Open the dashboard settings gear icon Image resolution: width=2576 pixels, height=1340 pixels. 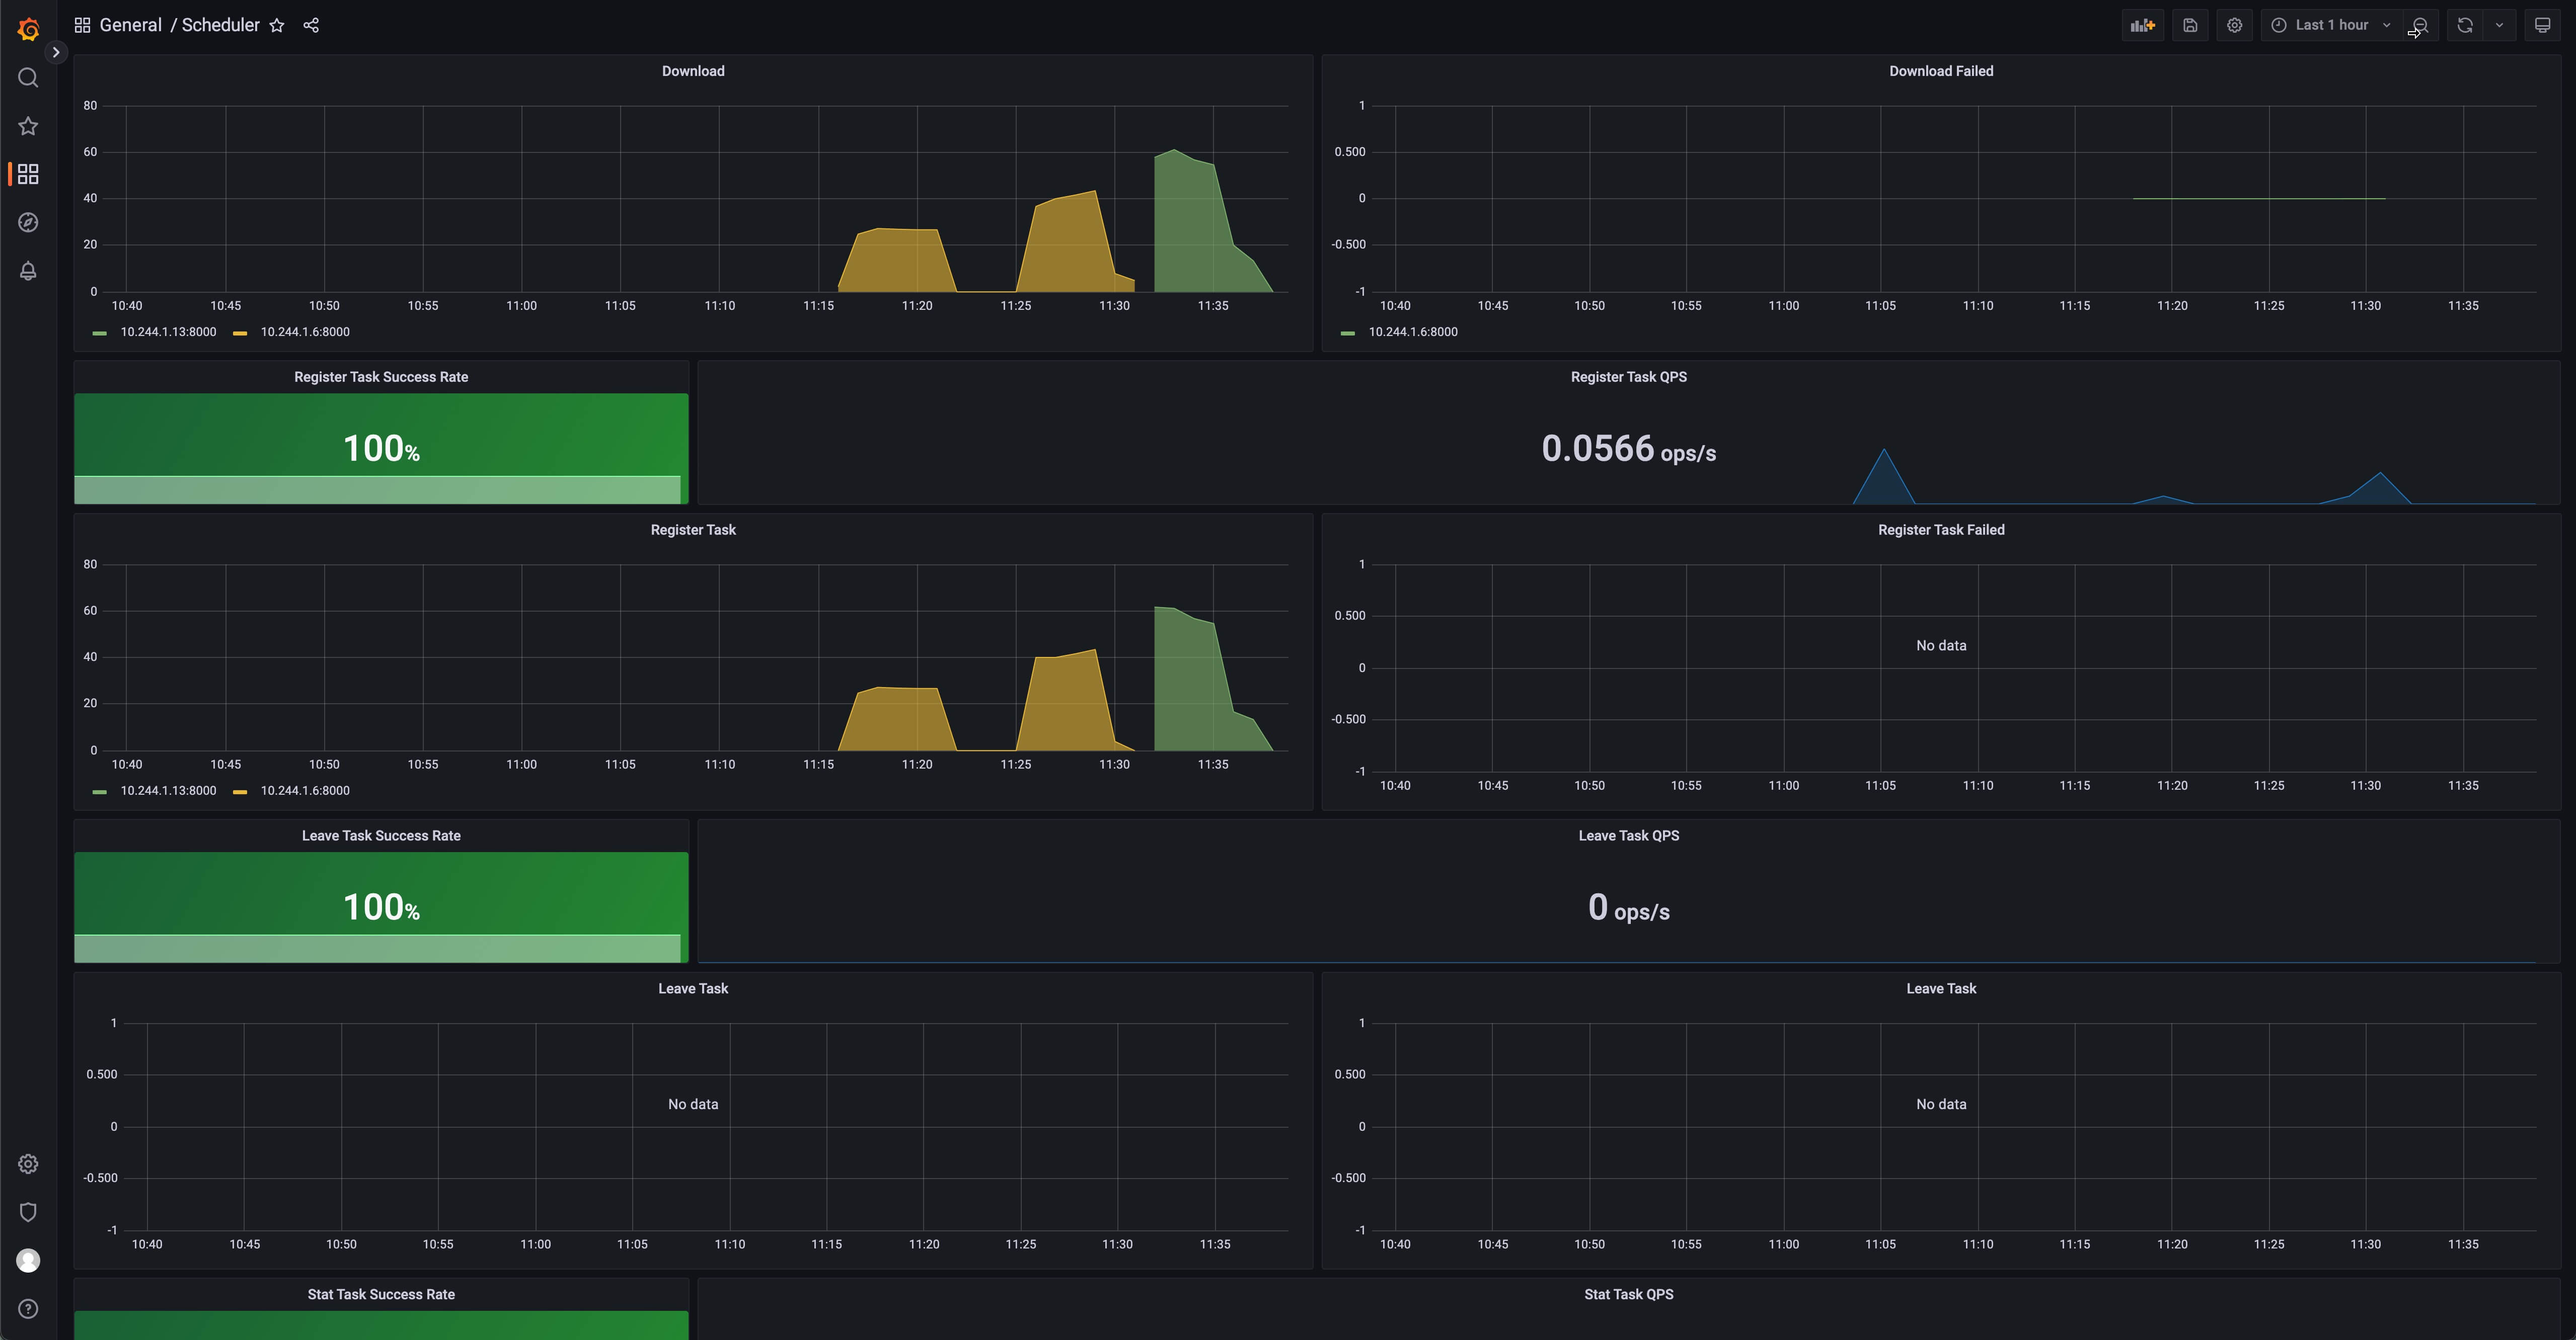pyautogui.click(x=2234, y=25)
